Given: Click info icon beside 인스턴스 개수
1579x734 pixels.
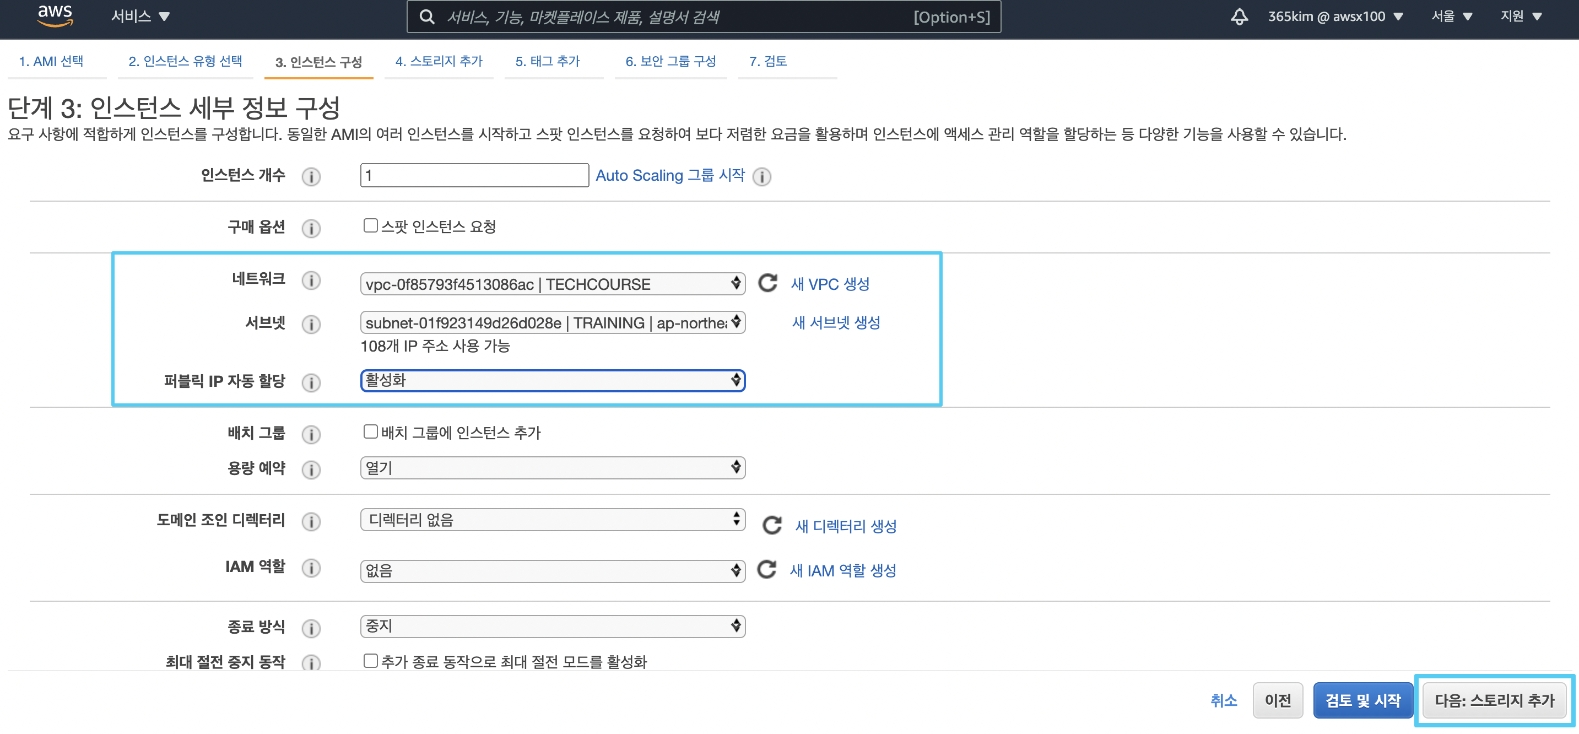Looking at the screenshot, I should point(311,176).
